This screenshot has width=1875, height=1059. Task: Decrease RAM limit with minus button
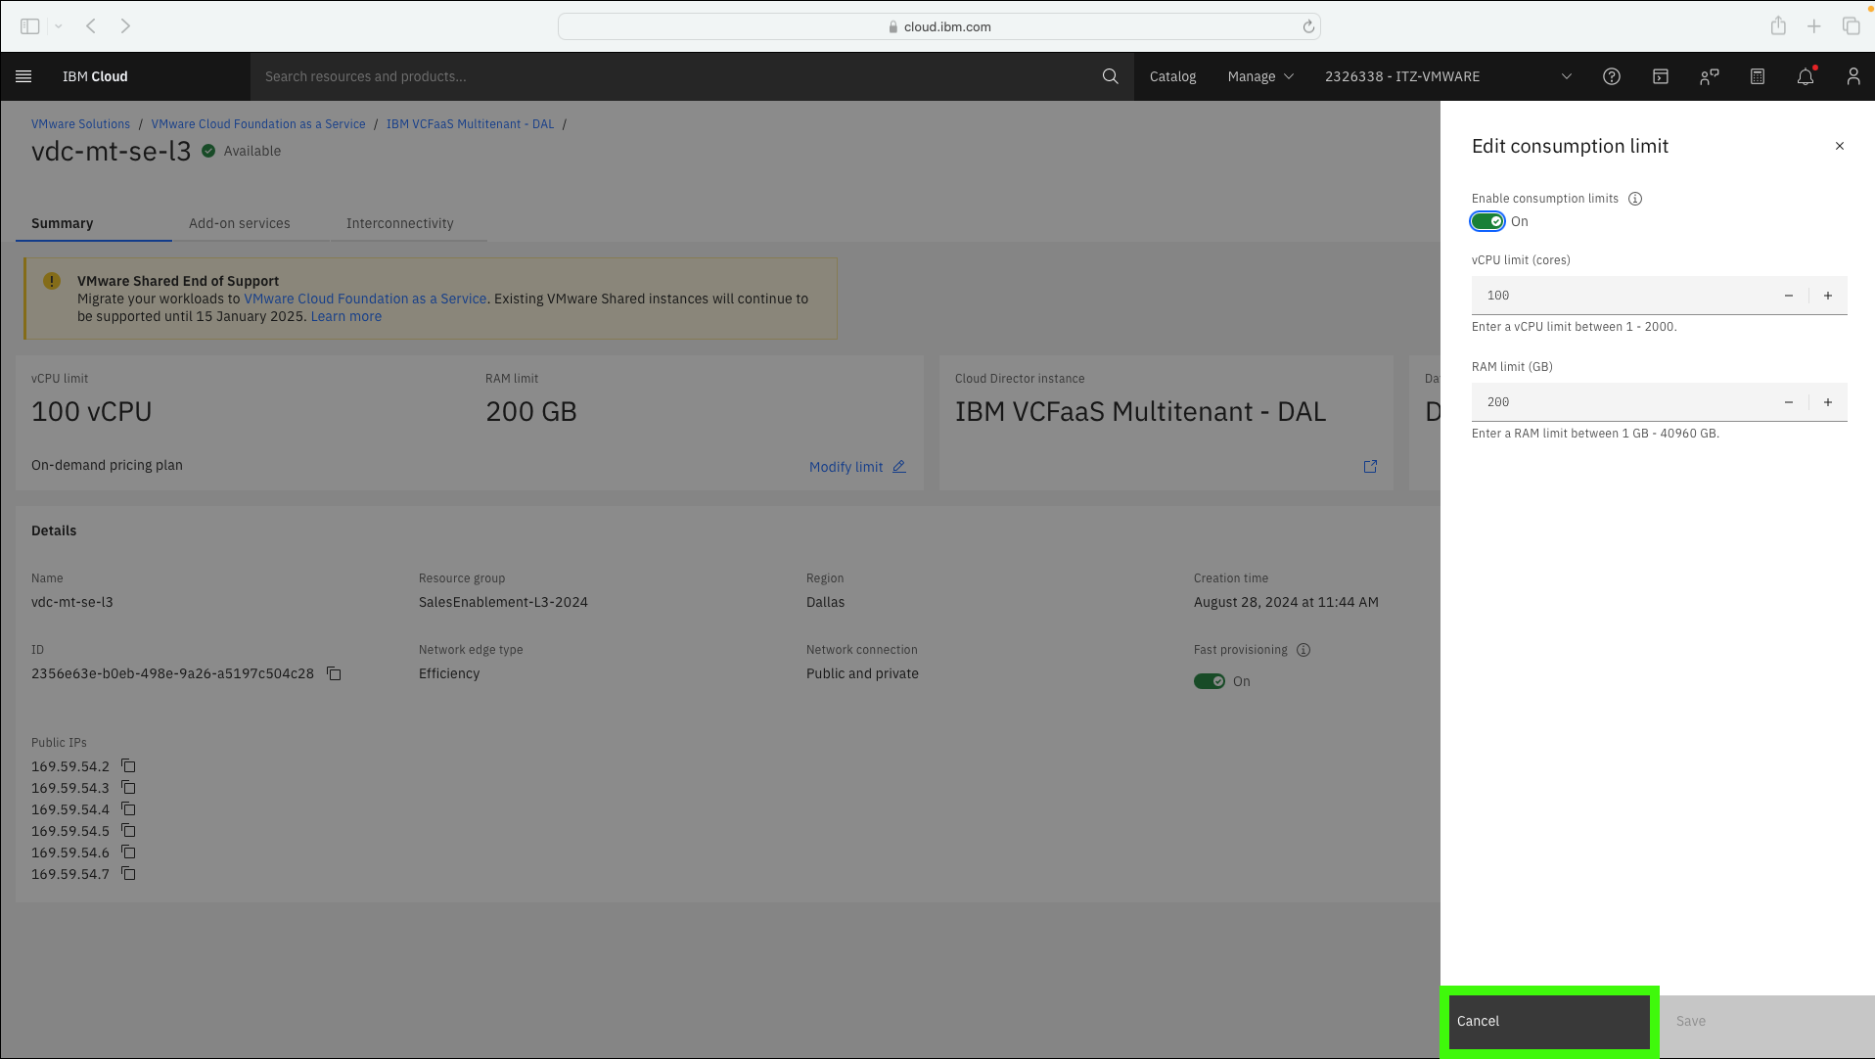click(1789, 402)
